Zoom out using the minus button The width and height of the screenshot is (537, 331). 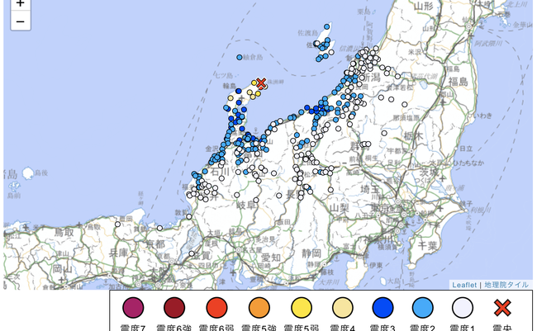pos(21,21)
